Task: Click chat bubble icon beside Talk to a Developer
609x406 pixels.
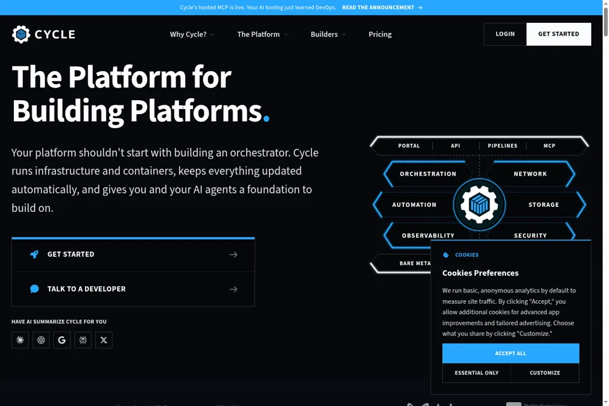Action: [x=34, y=289]
